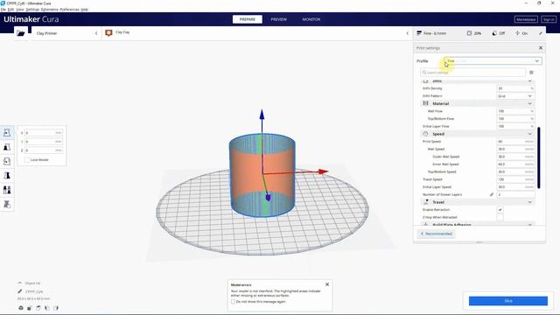Viewport: 560px width, 315px height.
Task: Click pencil icon beside Number of Slower Layers
Action: pos(492,194)
